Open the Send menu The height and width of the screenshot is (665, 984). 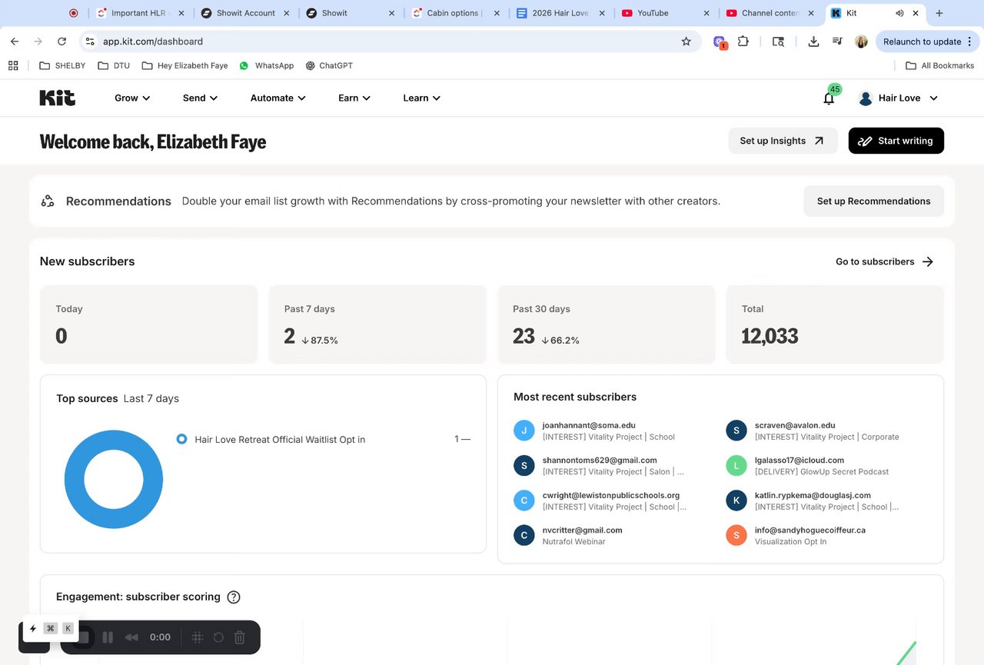[200, 98]
